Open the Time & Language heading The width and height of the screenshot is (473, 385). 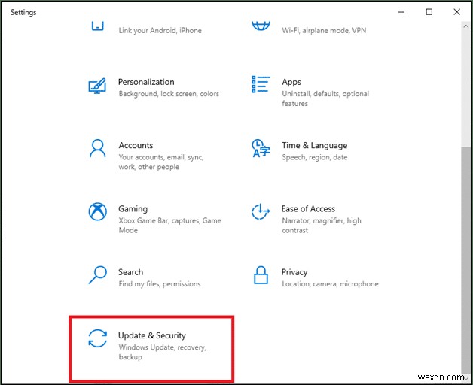point(314,145)
